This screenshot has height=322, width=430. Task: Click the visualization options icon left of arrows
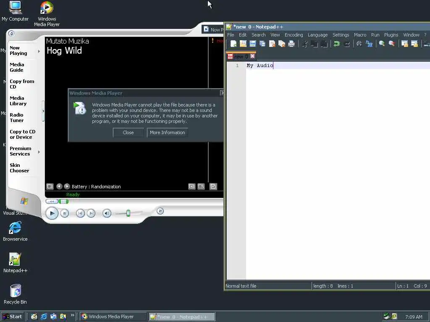coord(50,187)
